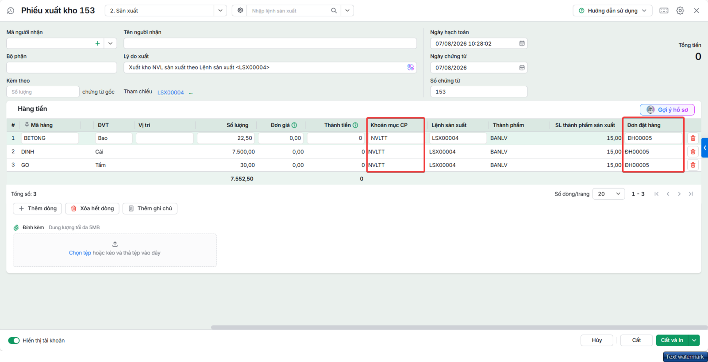Click the AI suggestion icon in Lý do xuất

point(411,67)
